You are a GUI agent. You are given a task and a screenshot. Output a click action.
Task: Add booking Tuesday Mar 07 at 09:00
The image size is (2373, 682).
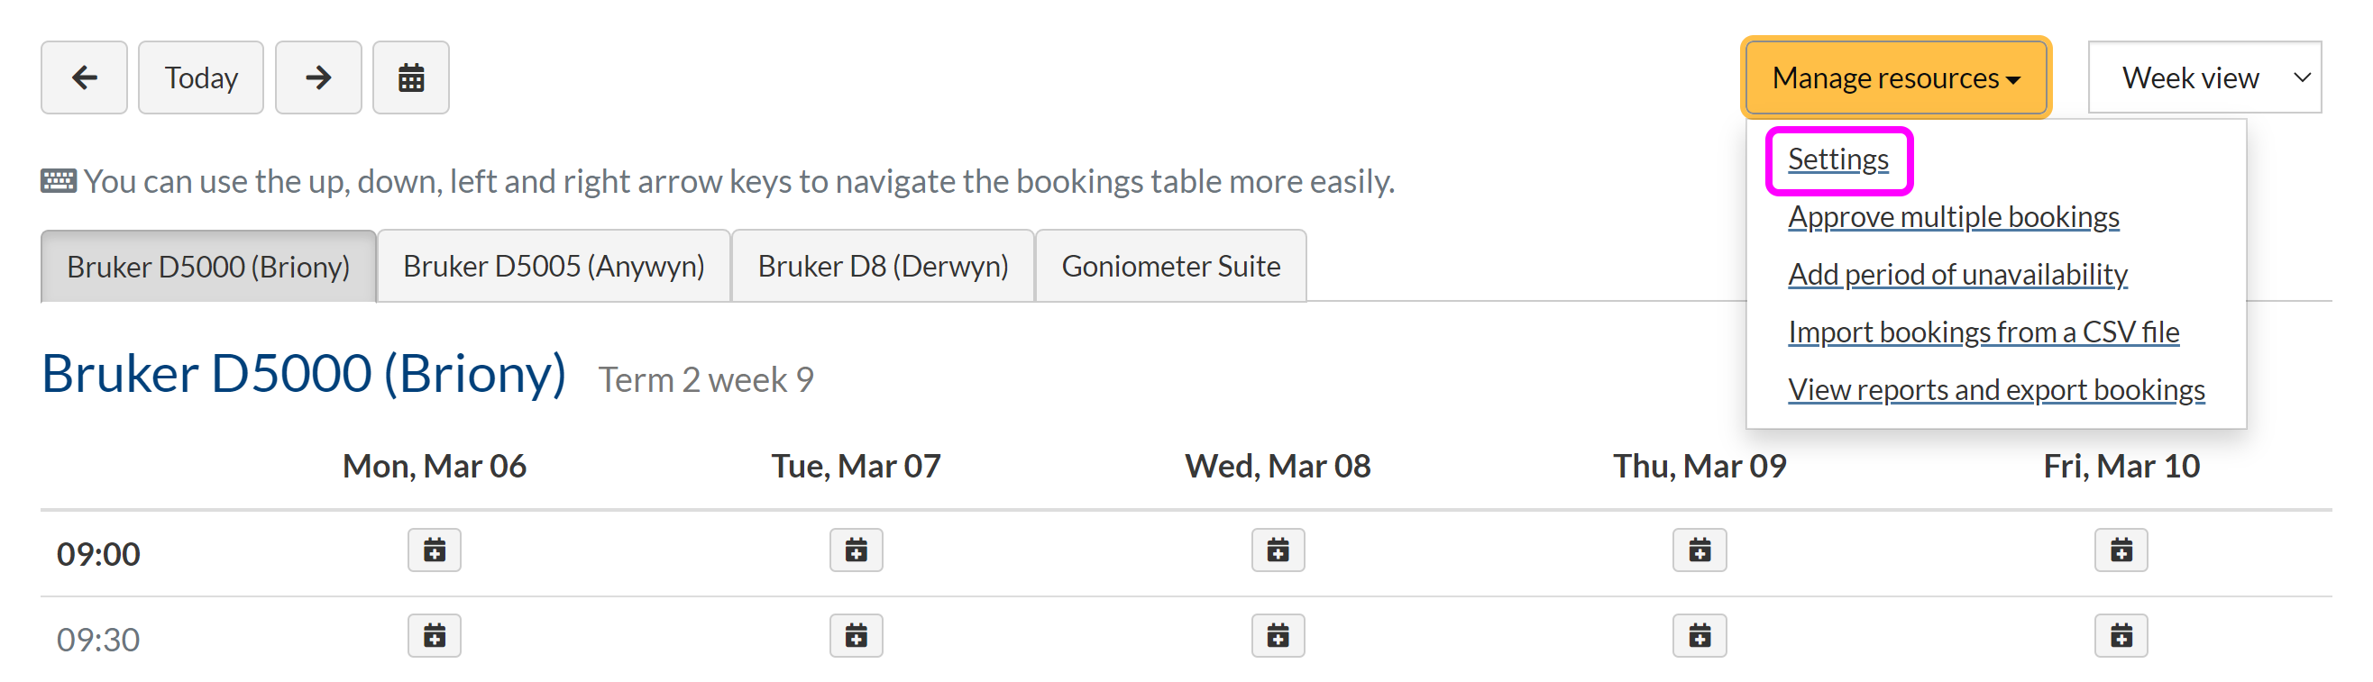coord(856,550)
